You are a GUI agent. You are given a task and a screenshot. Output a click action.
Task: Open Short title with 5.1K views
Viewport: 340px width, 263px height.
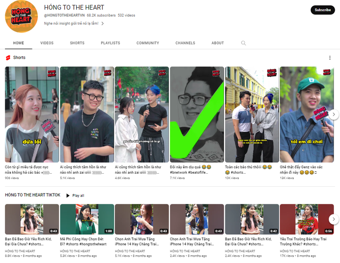pyautogui.click(x=83, y=170)
